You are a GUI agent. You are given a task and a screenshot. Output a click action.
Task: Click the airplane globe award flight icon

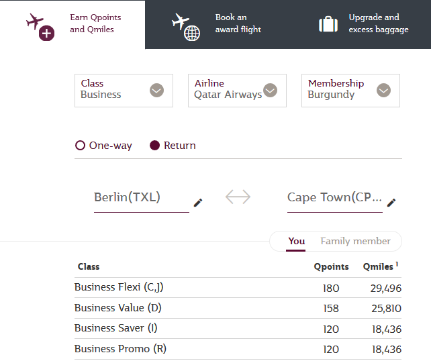click(x=186, y=27)
